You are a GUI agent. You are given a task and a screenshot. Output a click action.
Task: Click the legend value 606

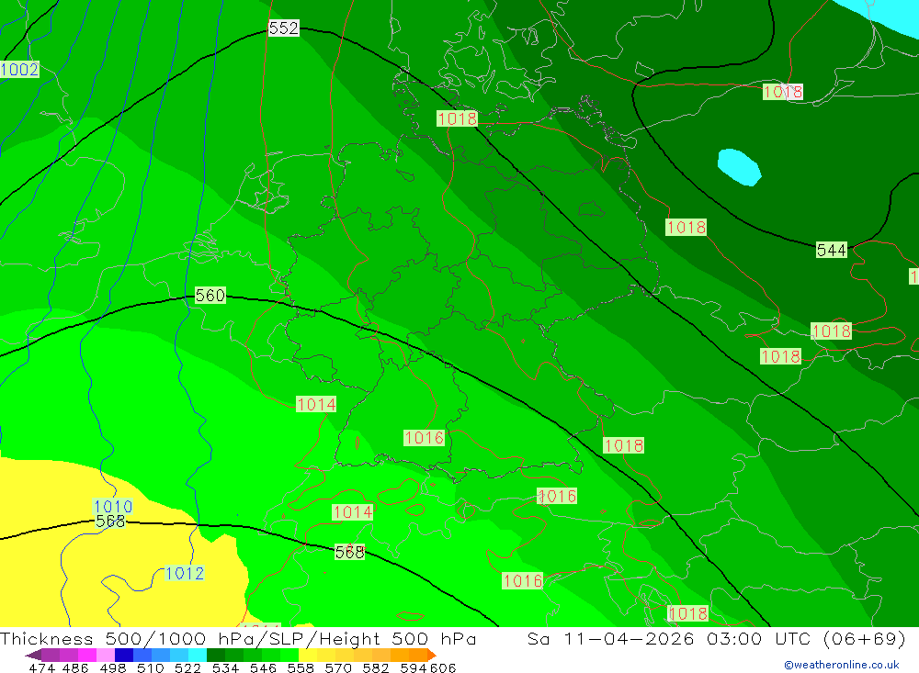[x=443, y=667]
